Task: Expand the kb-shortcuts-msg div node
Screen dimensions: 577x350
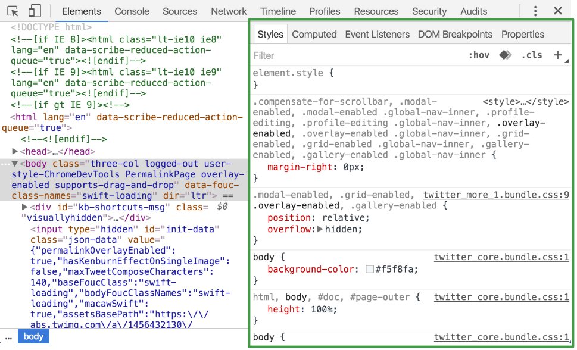Action: click(25, 207)
